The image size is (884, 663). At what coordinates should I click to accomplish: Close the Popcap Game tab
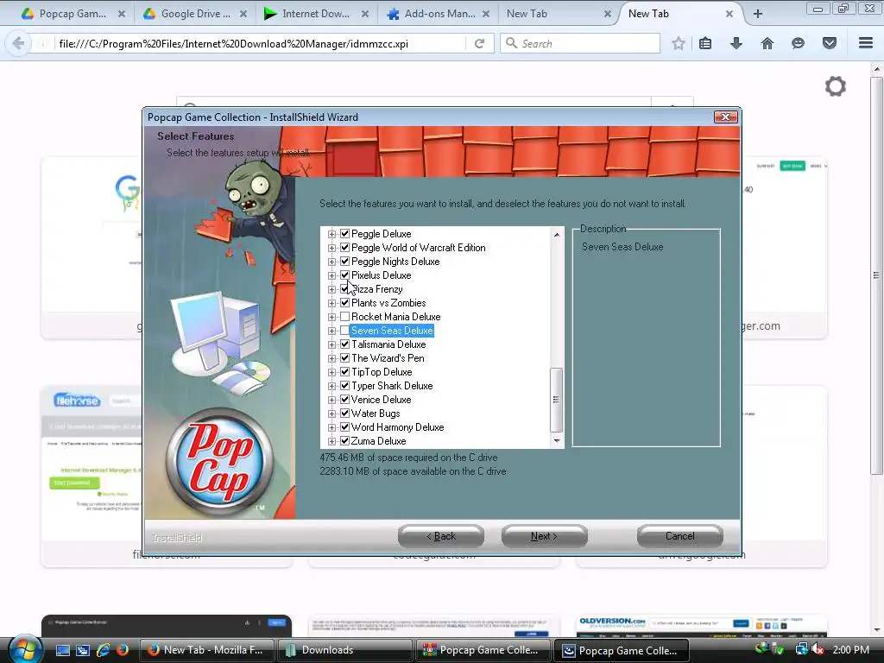pyautogui.click(x=121, y=14)
